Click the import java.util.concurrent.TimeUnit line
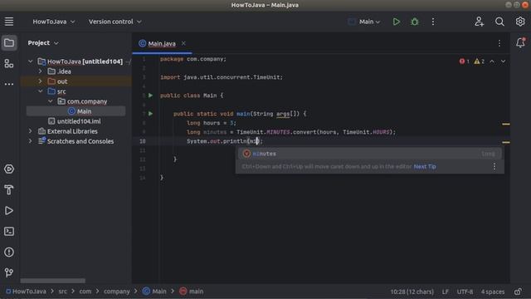 tap(222, 77)
